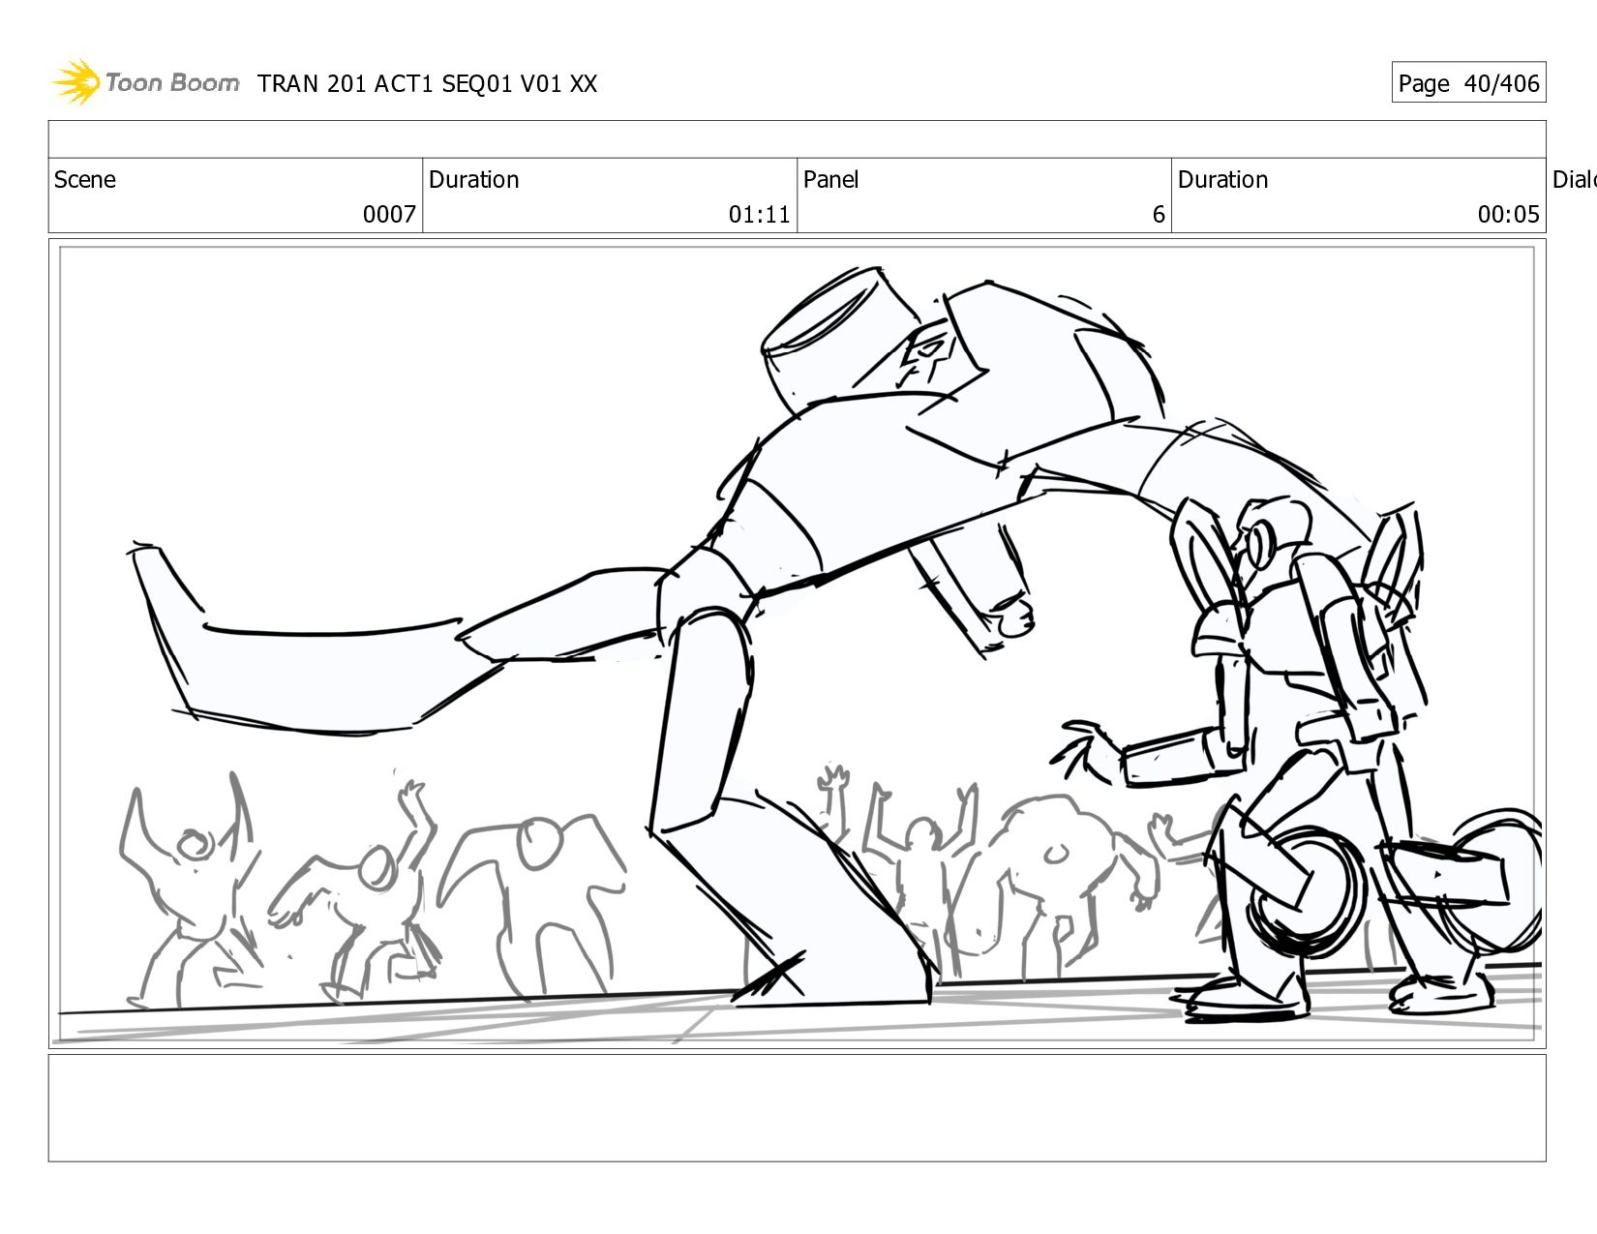This screenshot has width=1597, height=1234.
Task: Click the "Page 40/406" page indicator
Action: pos(1468,83)
